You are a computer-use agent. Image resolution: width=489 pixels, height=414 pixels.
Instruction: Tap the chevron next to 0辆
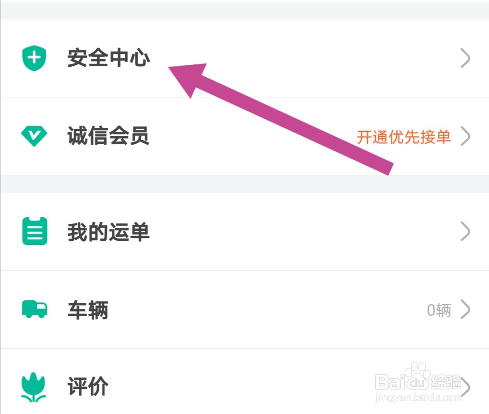pos(465,310)
